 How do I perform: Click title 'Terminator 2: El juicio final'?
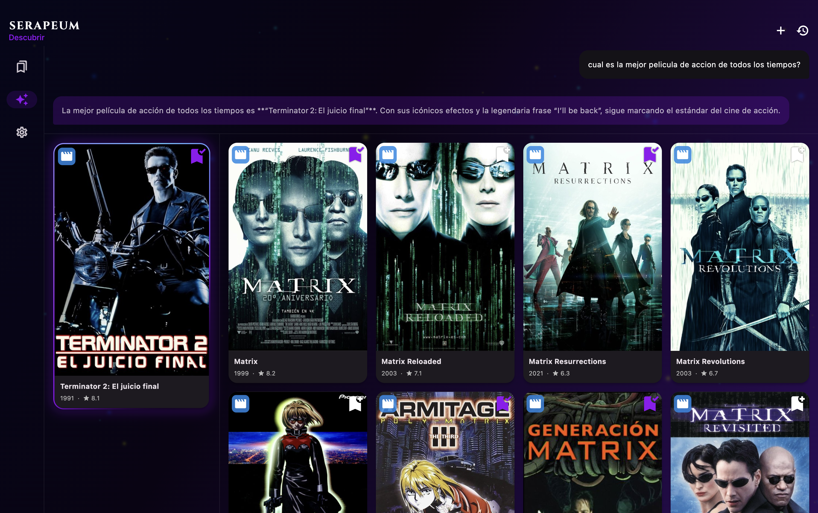[110, 386]
